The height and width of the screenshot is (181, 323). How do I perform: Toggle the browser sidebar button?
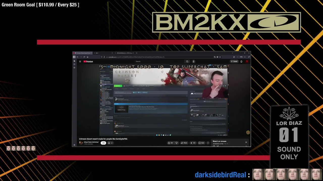tap(74, 57)
